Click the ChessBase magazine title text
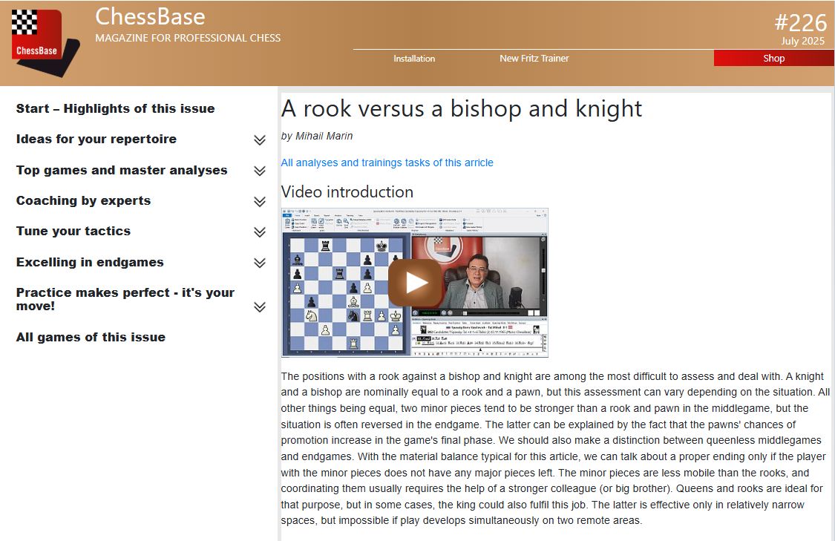The width and height of the screenshot is (835, 541). click(x=150, y=16)
